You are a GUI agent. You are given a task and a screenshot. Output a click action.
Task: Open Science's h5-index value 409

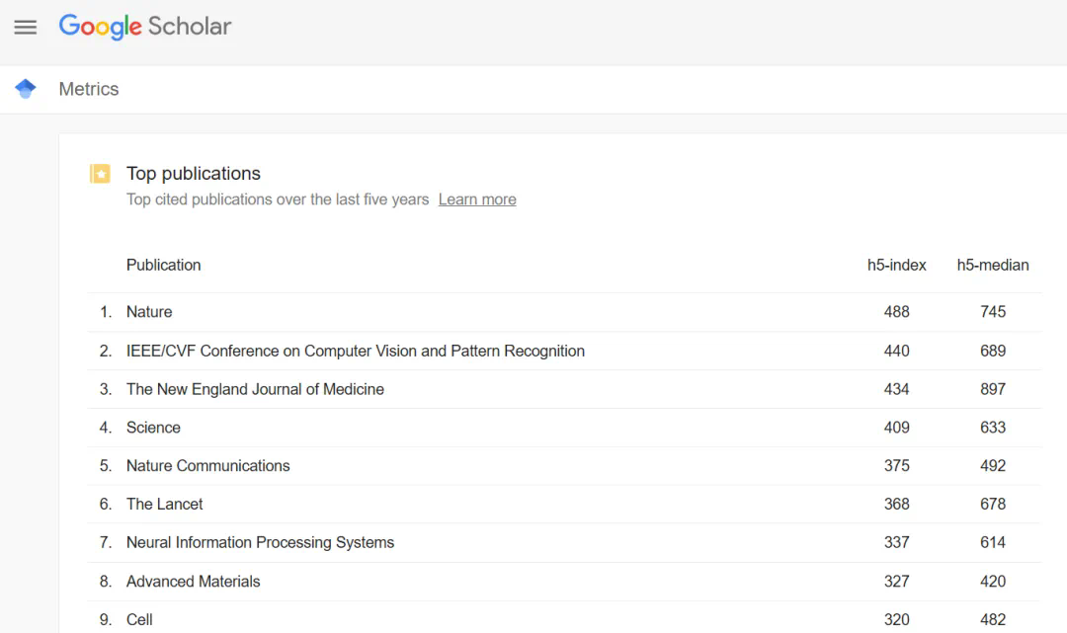click(896, 428)
